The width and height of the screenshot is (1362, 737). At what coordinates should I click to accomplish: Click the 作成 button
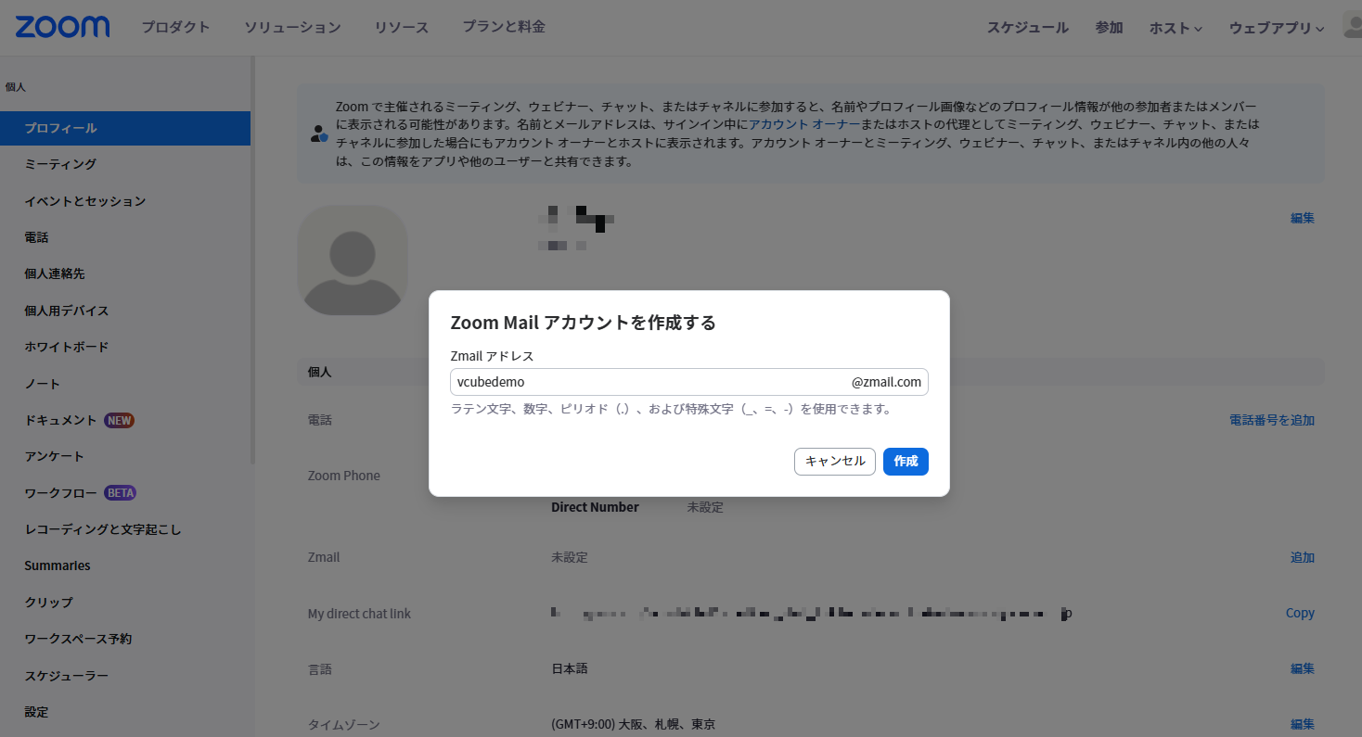click(x=906, y=462)
